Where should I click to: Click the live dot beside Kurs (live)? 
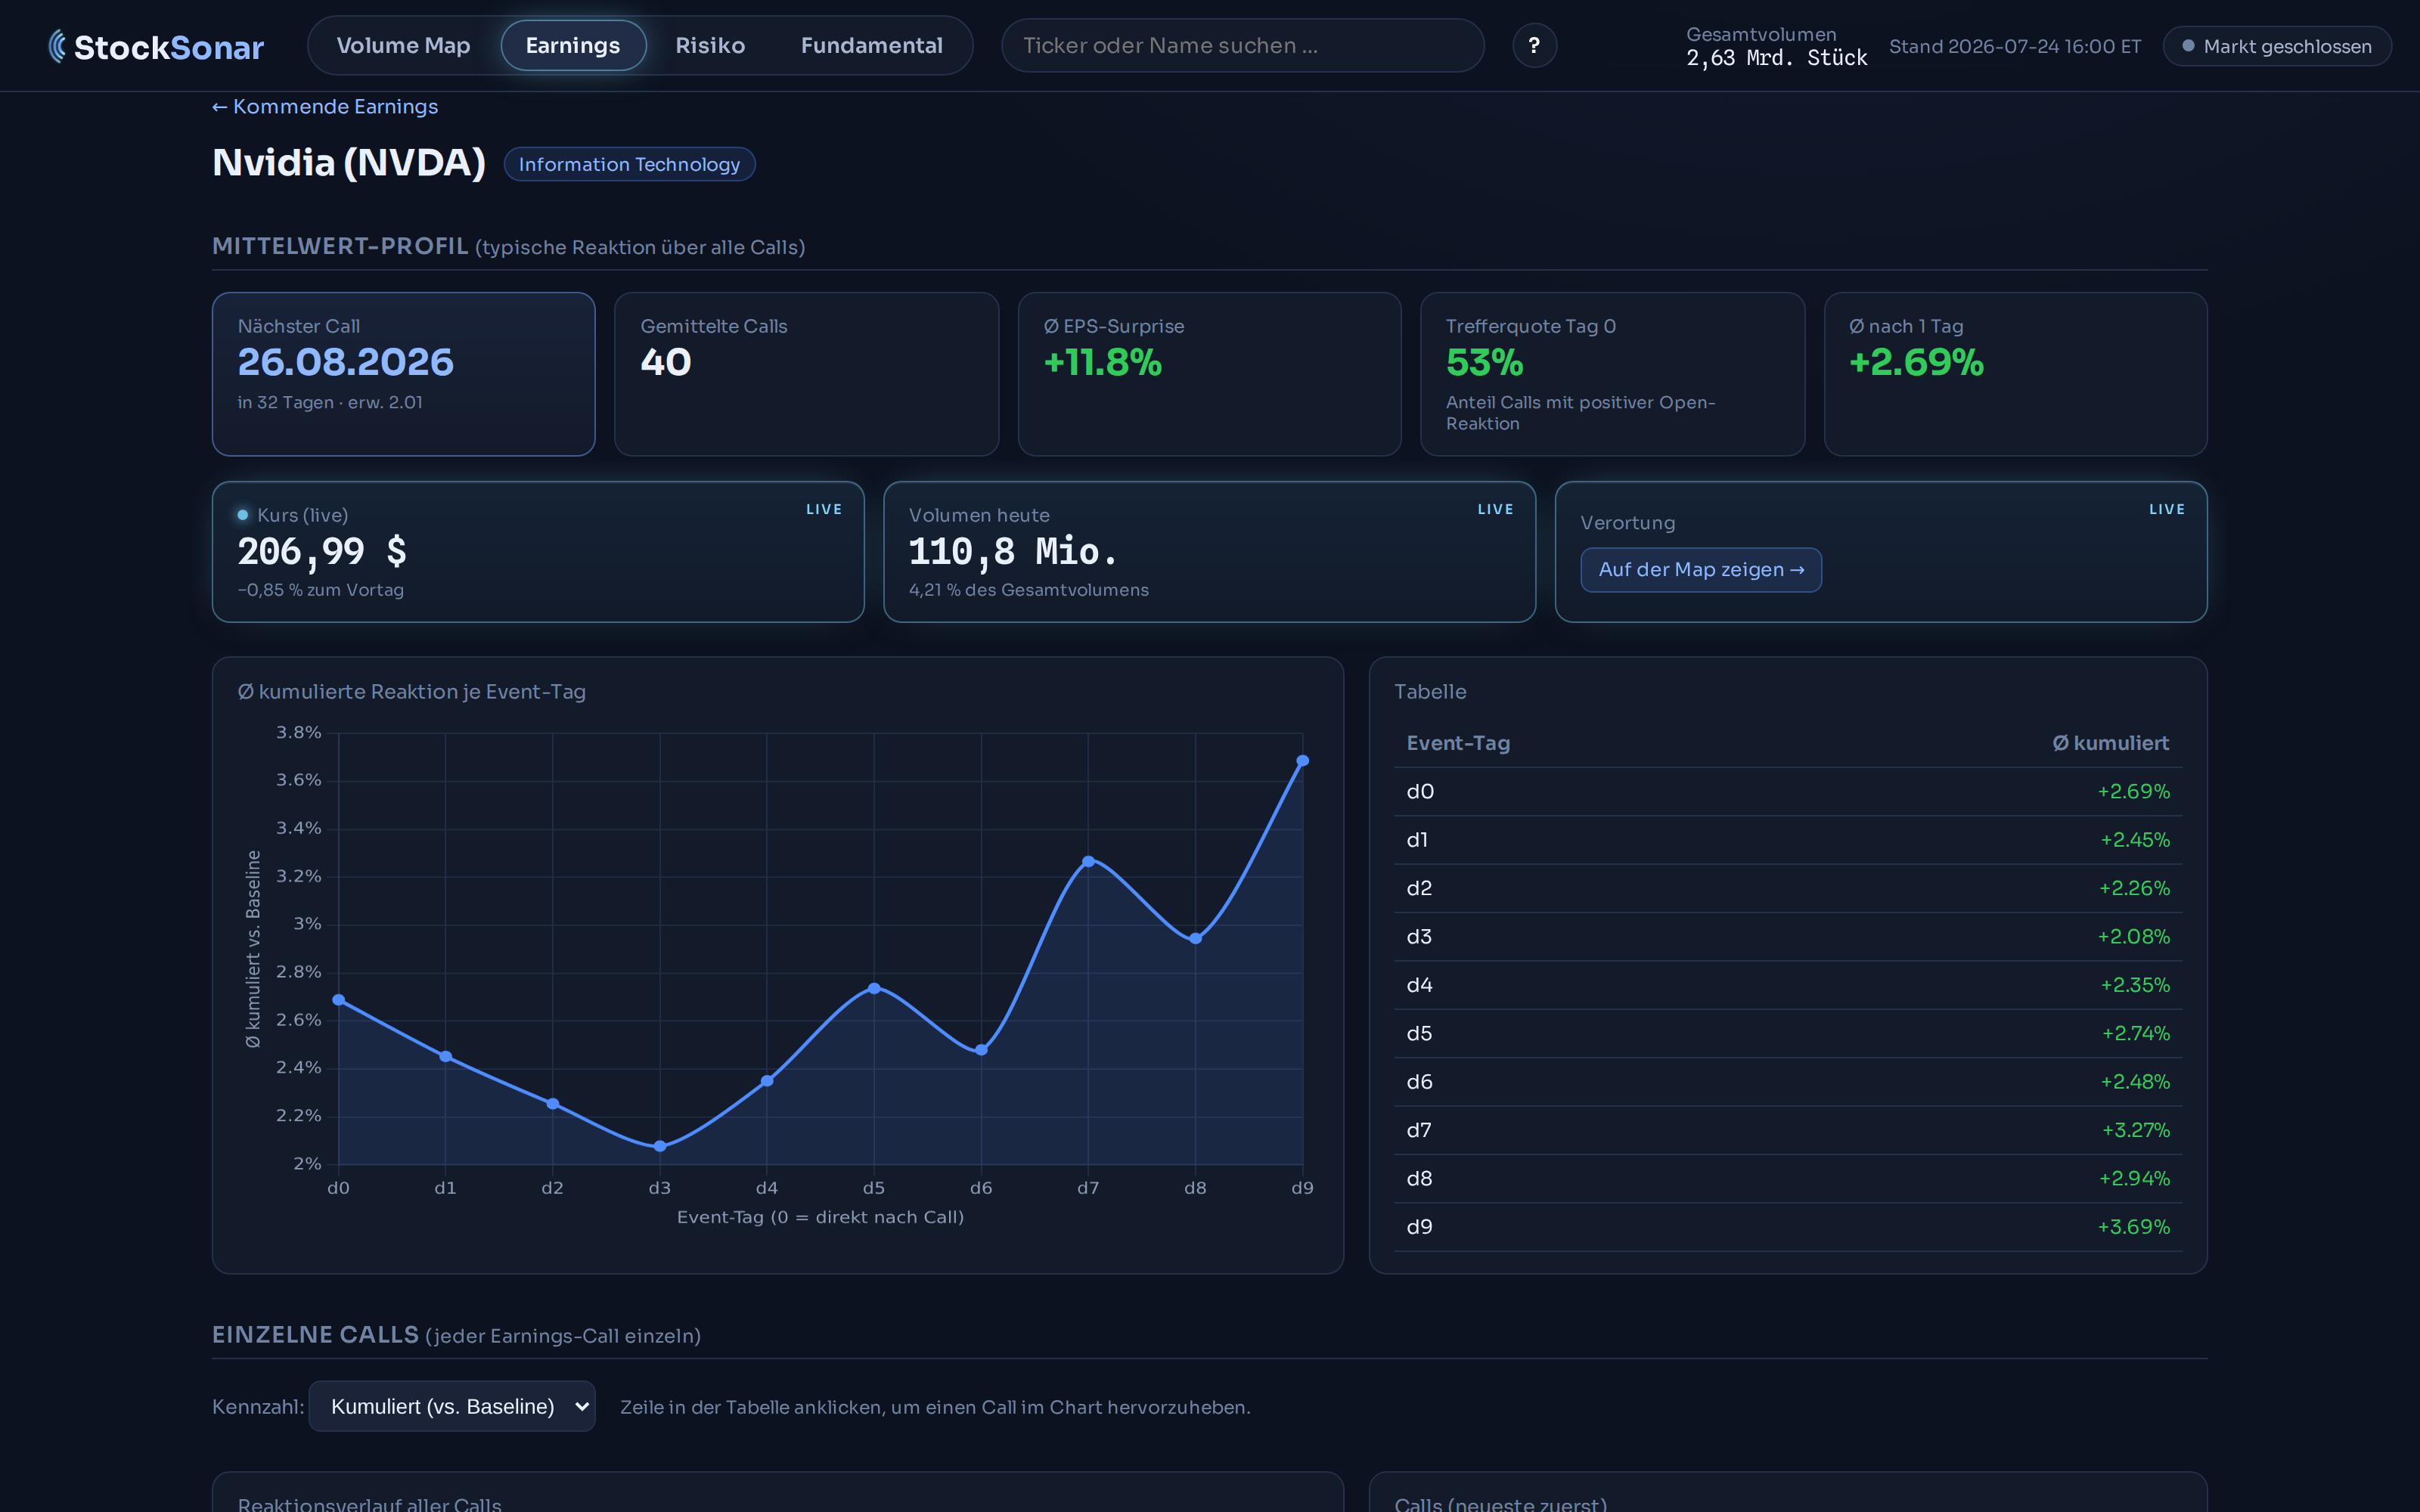point(243,515)
